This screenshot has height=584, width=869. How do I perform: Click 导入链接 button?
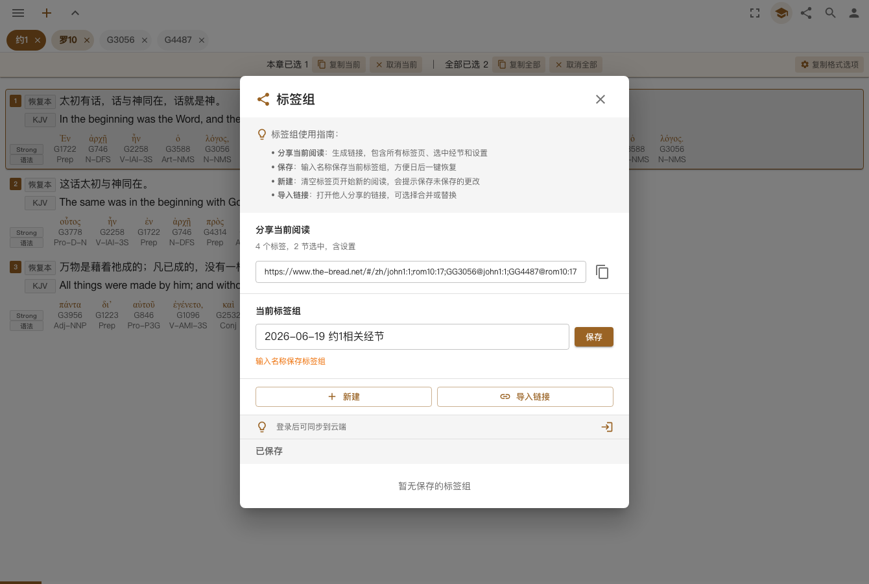pyautogui.click(x=525, y=396)
